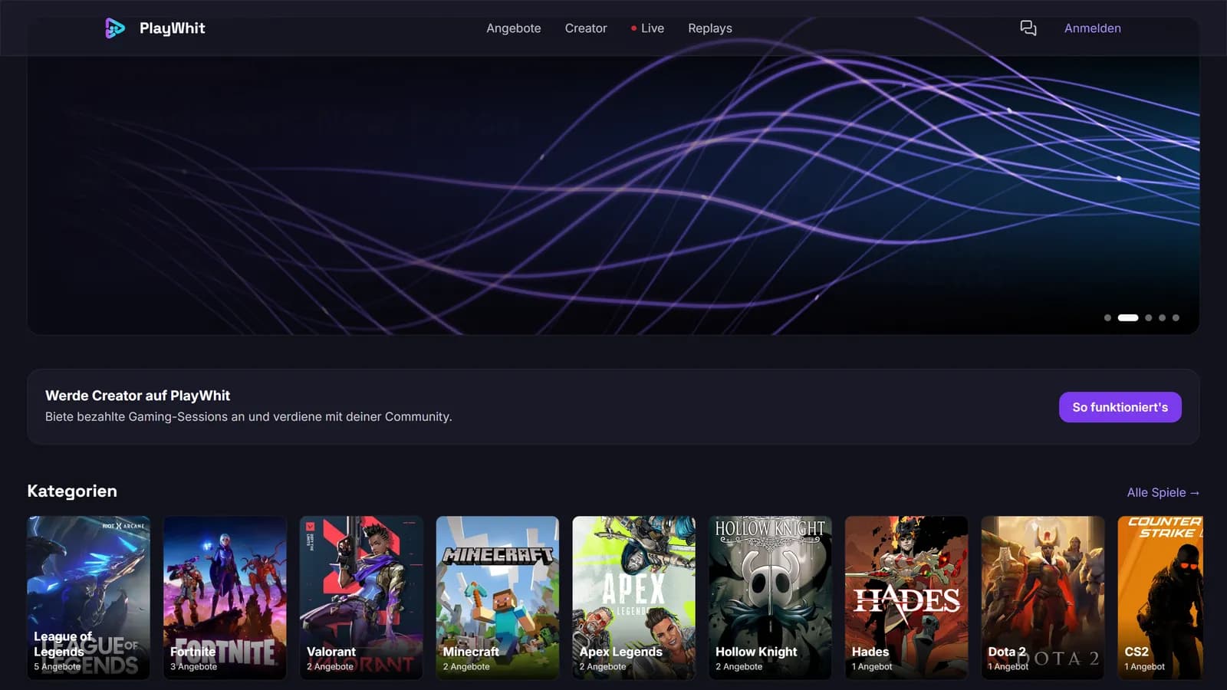This screenshot has height=690, width=1227.
Task: Click the Kategorien heading
Action: [72, 491]
